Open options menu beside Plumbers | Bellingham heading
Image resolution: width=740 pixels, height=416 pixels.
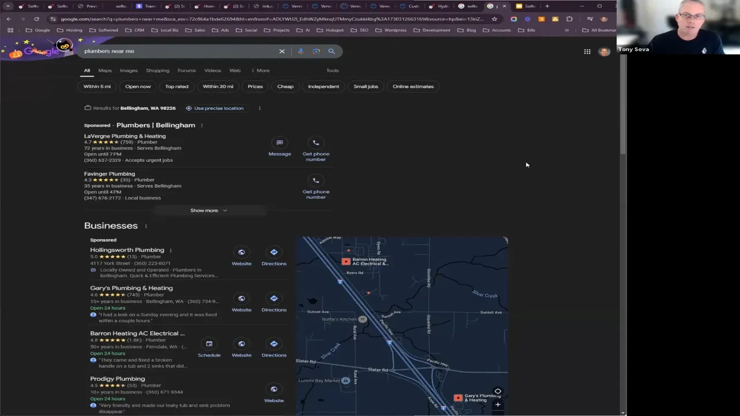202,125
